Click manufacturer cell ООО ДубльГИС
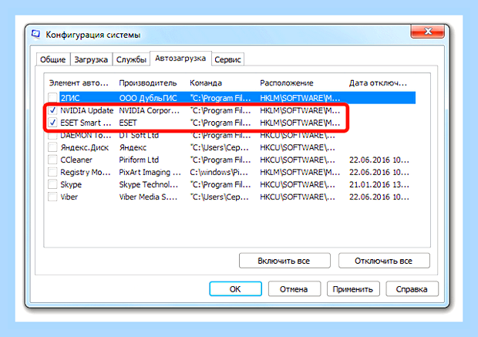This screenshot has height=337, width=478. click(x=148, y=98)
